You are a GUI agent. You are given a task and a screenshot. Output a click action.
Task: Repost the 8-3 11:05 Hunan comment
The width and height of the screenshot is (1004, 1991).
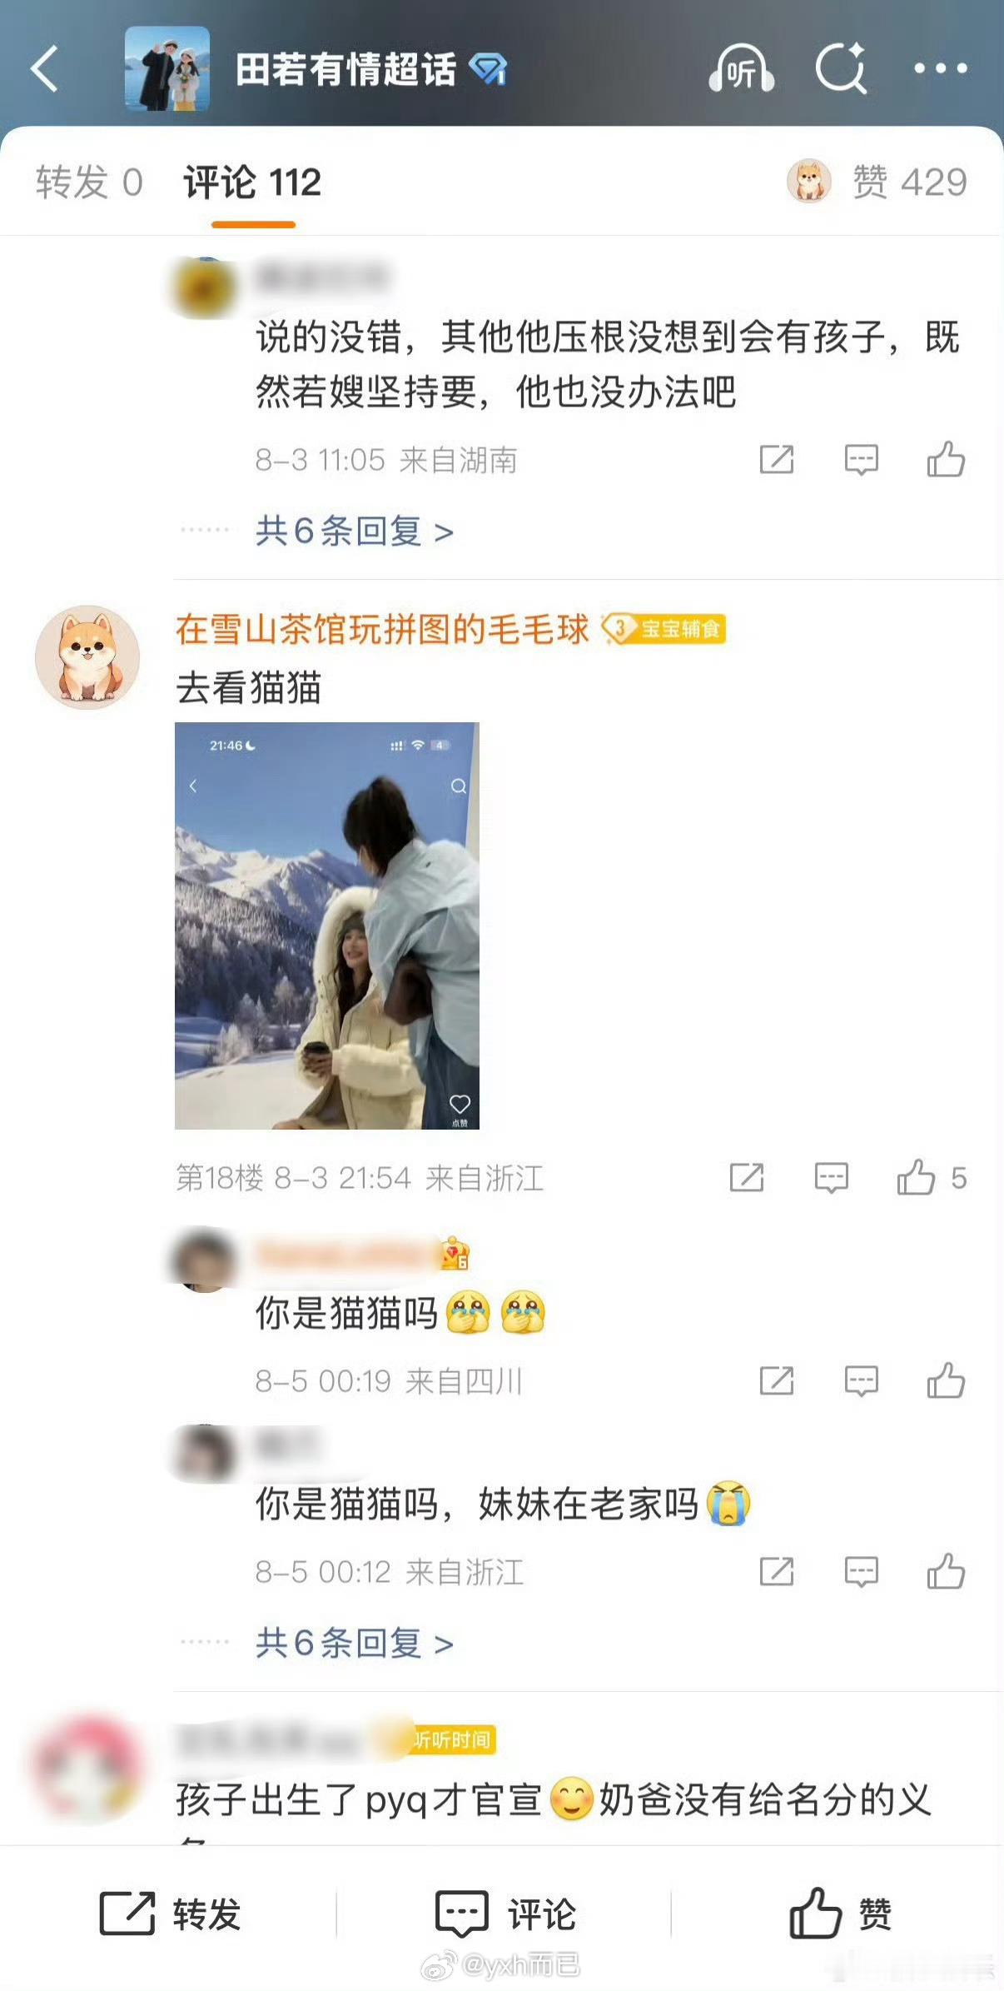(x=777, y=460)
